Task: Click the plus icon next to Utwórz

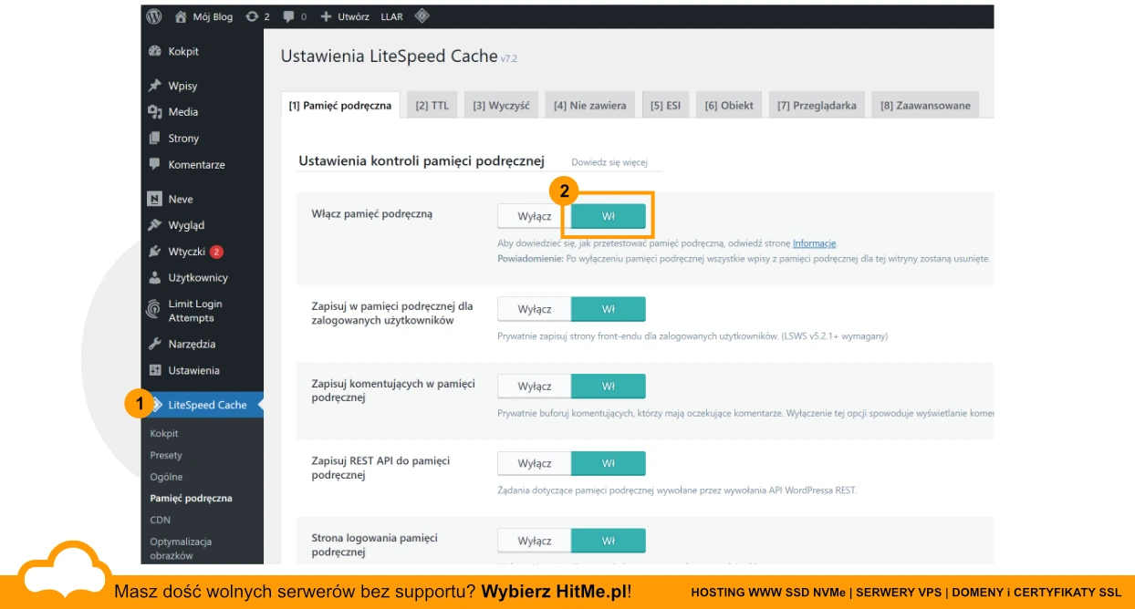Action: [326, 16]
